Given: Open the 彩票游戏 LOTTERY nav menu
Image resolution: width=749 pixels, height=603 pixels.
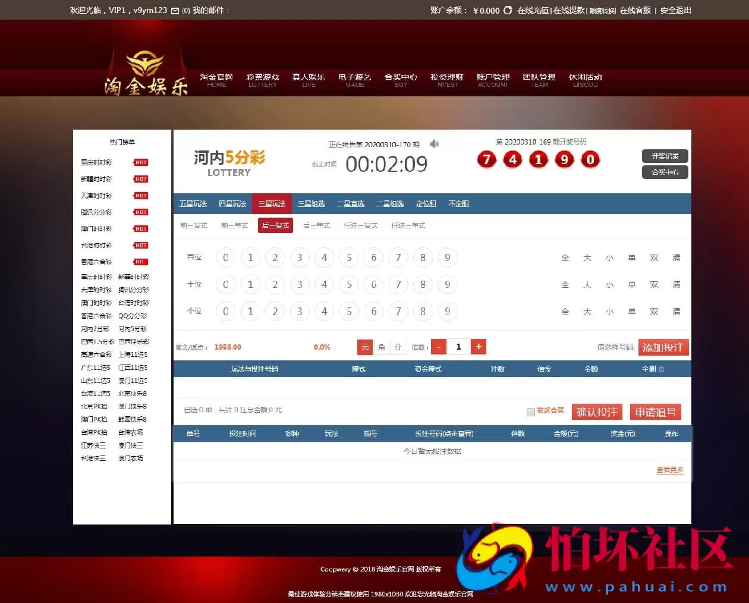Looking at the screenshot, I should point(262,80).
